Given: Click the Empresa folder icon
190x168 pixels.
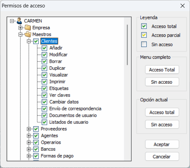Looking at the screenshot, I should tap(28, 28).
